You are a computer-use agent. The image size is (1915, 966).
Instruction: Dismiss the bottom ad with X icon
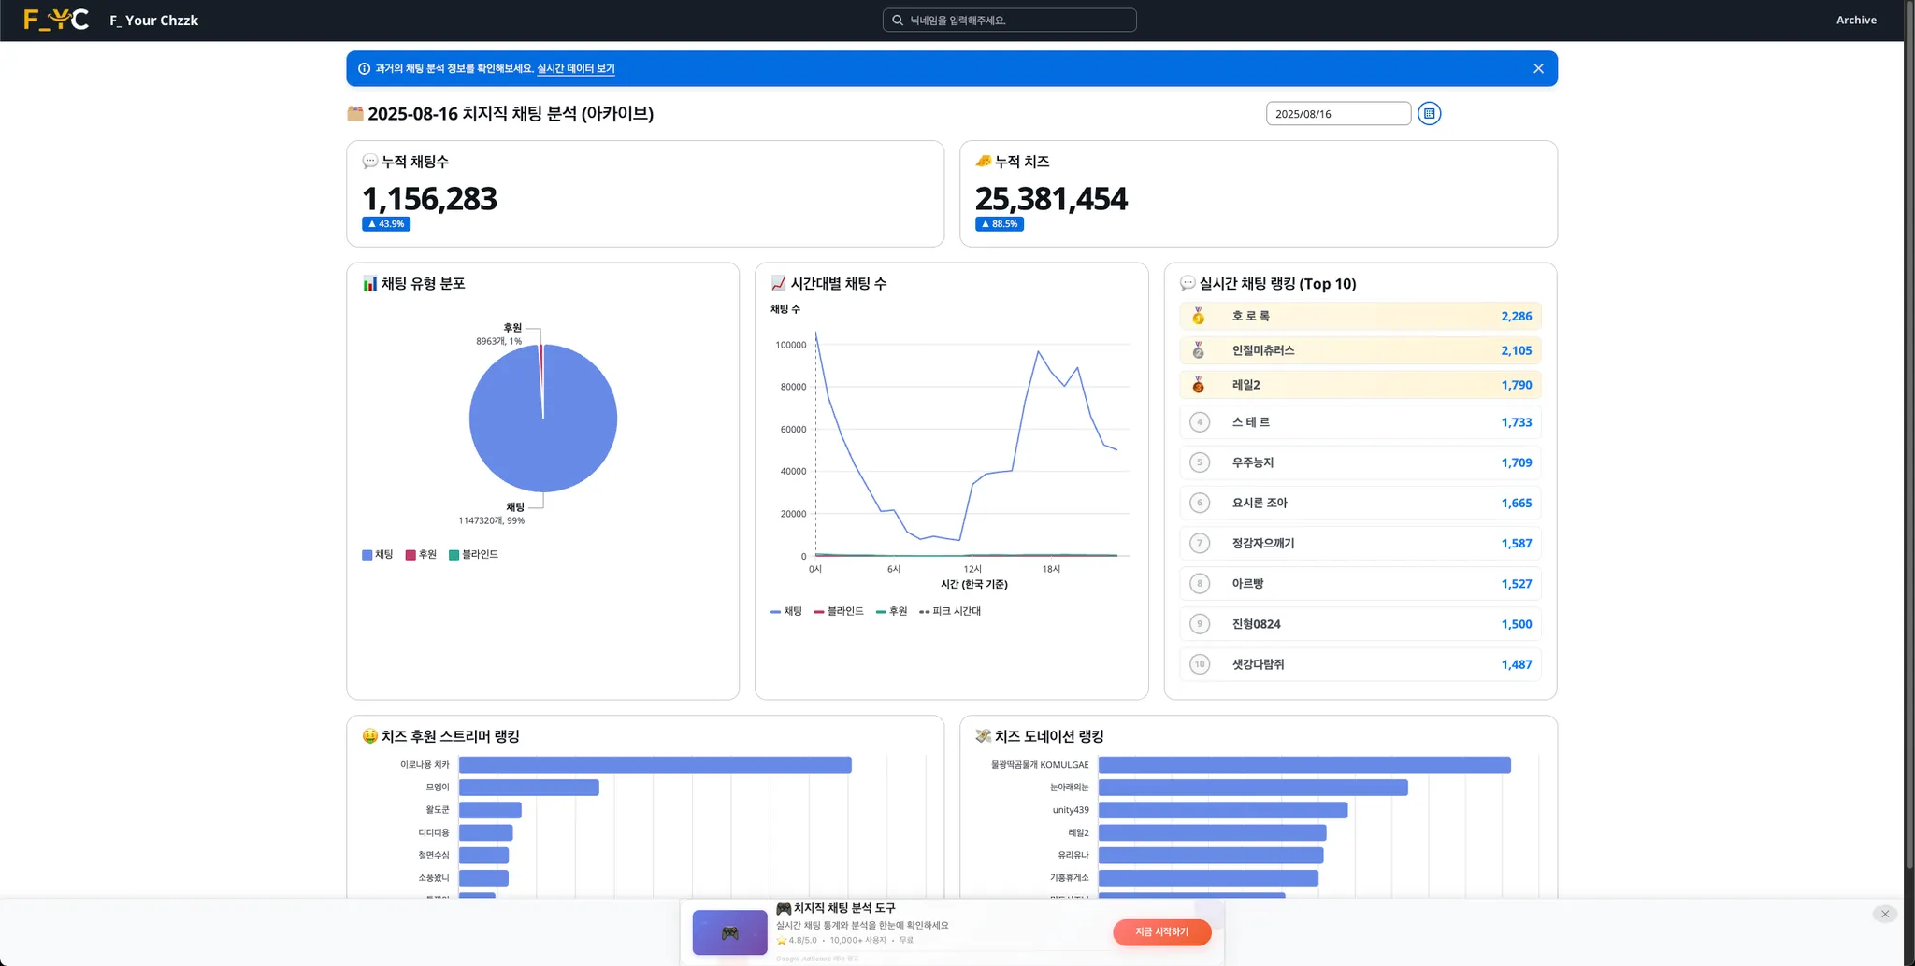[1884, 914]
